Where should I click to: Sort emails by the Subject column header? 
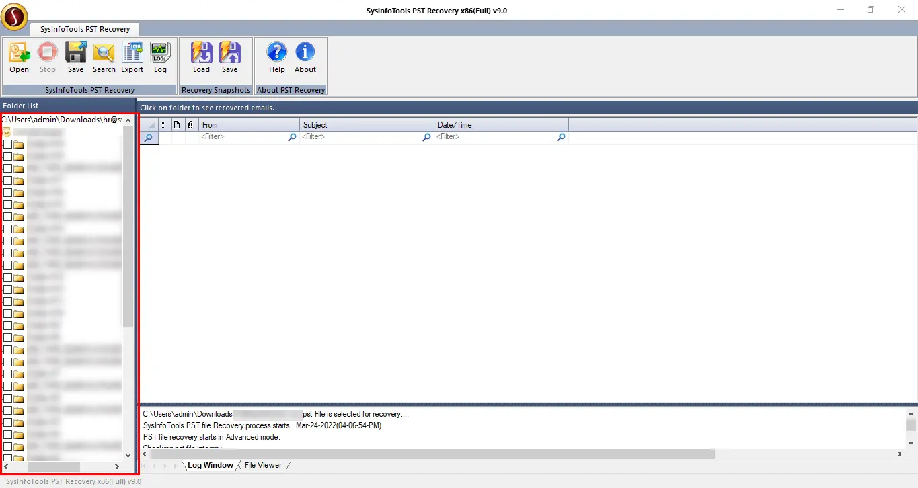[x=367, y=125]
